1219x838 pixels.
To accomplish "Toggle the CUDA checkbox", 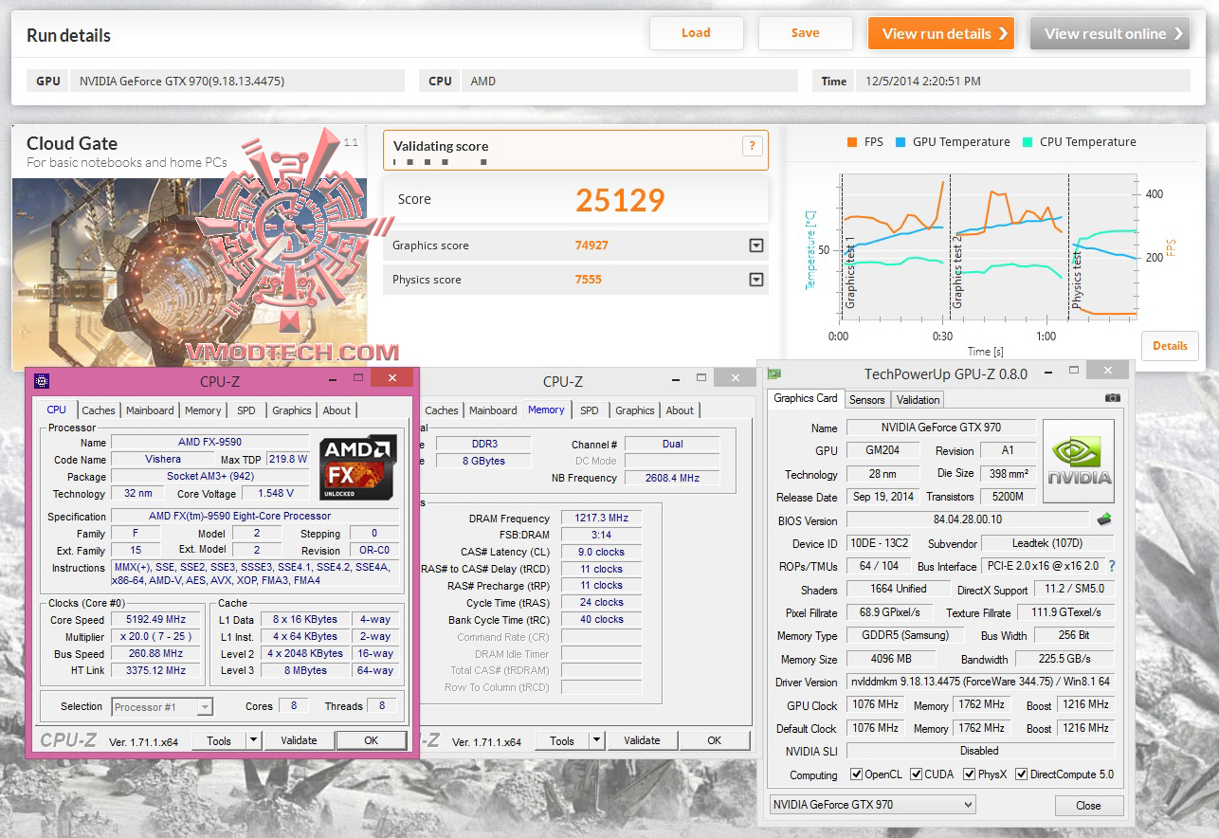I will click(917, 774).
